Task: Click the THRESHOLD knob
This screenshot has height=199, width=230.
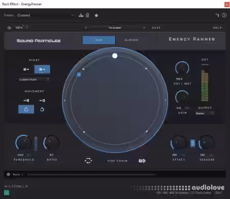Action: click(24, 143)
